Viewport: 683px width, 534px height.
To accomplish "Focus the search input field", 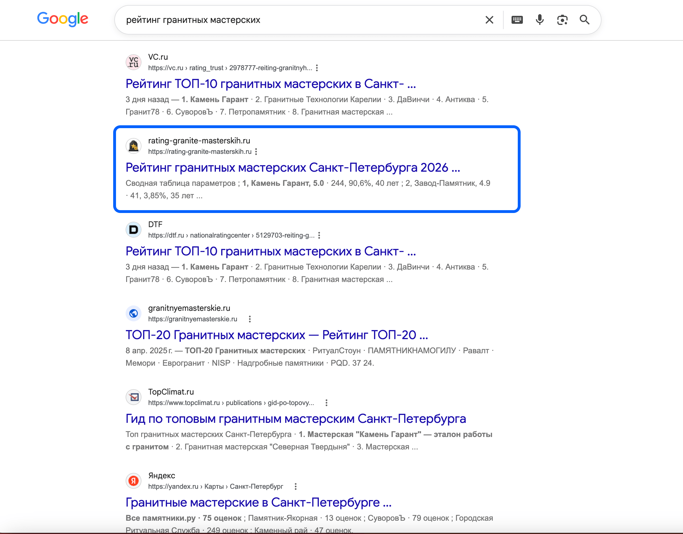I will tap(300, 20).
